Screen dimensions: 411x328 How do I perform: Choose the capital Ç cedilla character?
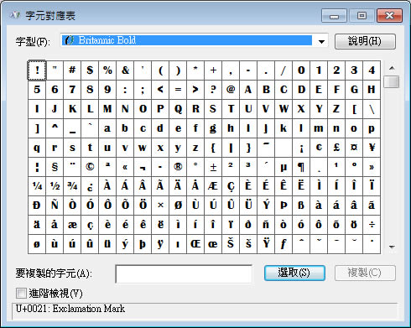click(x=231, y=186)
